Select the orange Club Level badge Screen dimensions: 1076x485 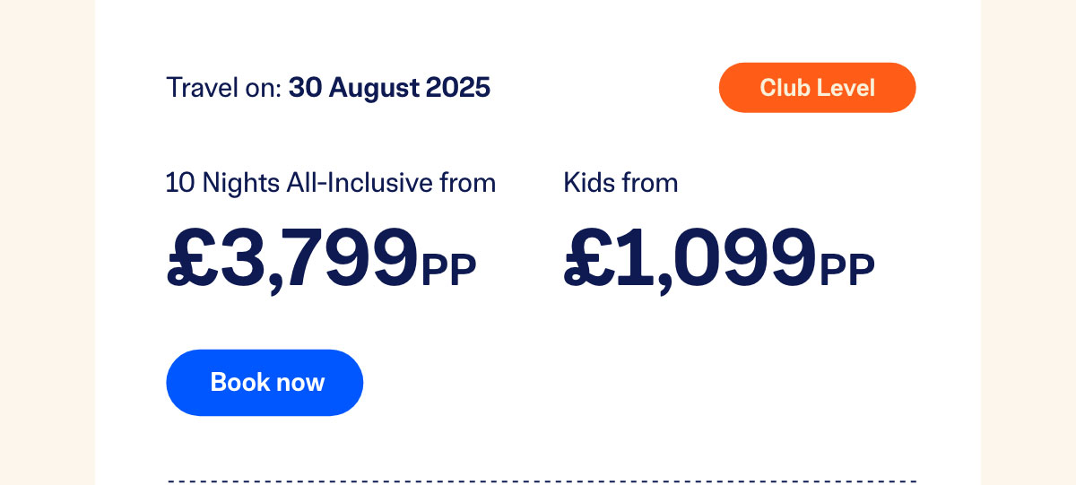(x=817, y=88)
